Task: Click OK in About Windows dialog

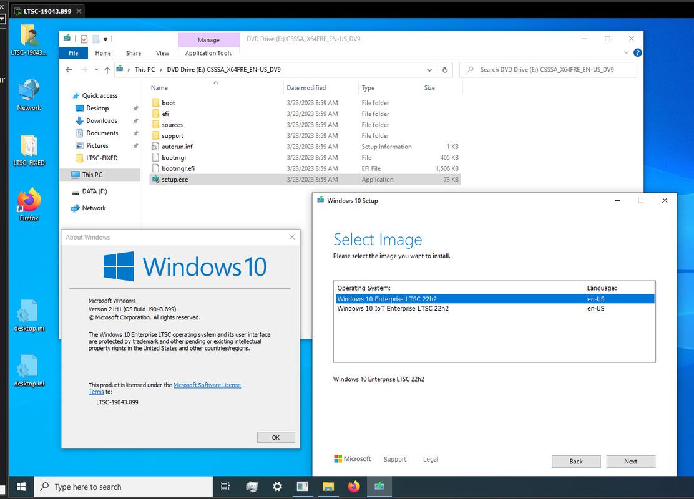Action: 276,437
